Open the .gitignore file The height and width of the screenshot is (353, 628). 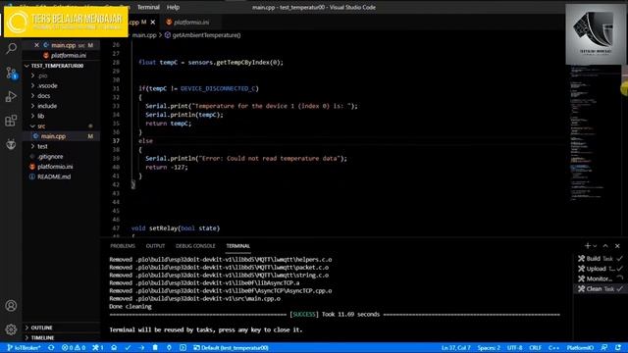pyautogui.click(x=50, y=157)
